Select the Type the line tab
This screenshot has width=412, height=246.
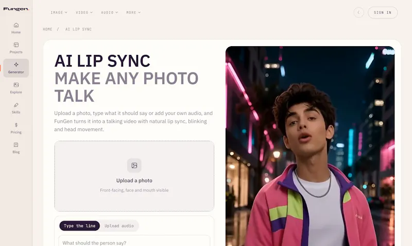pyautogui.click(x=80, y=226)
